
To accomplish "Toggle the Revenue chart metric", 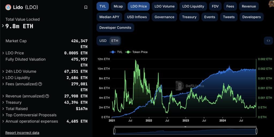I will click(x=249, y=6).
